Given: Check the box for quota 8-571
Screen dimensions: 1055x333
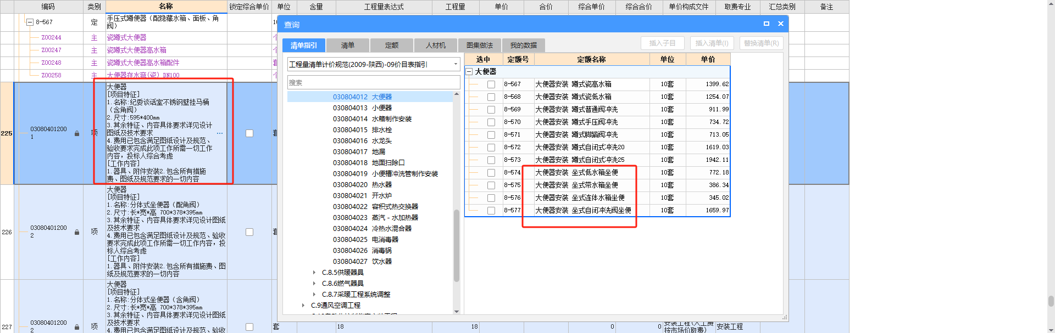Looking at the screenshot, I should [x=491, y=135].
